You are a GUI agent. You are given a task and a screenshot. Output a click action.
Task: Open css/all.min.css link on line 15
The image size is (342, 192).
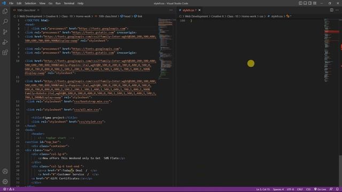tap(87, 110)
